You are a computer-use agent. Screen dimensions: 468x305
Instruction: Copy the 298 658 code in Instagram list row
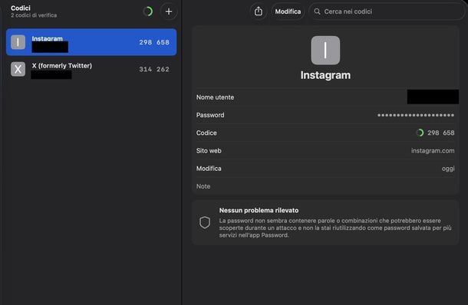[154, 42]
